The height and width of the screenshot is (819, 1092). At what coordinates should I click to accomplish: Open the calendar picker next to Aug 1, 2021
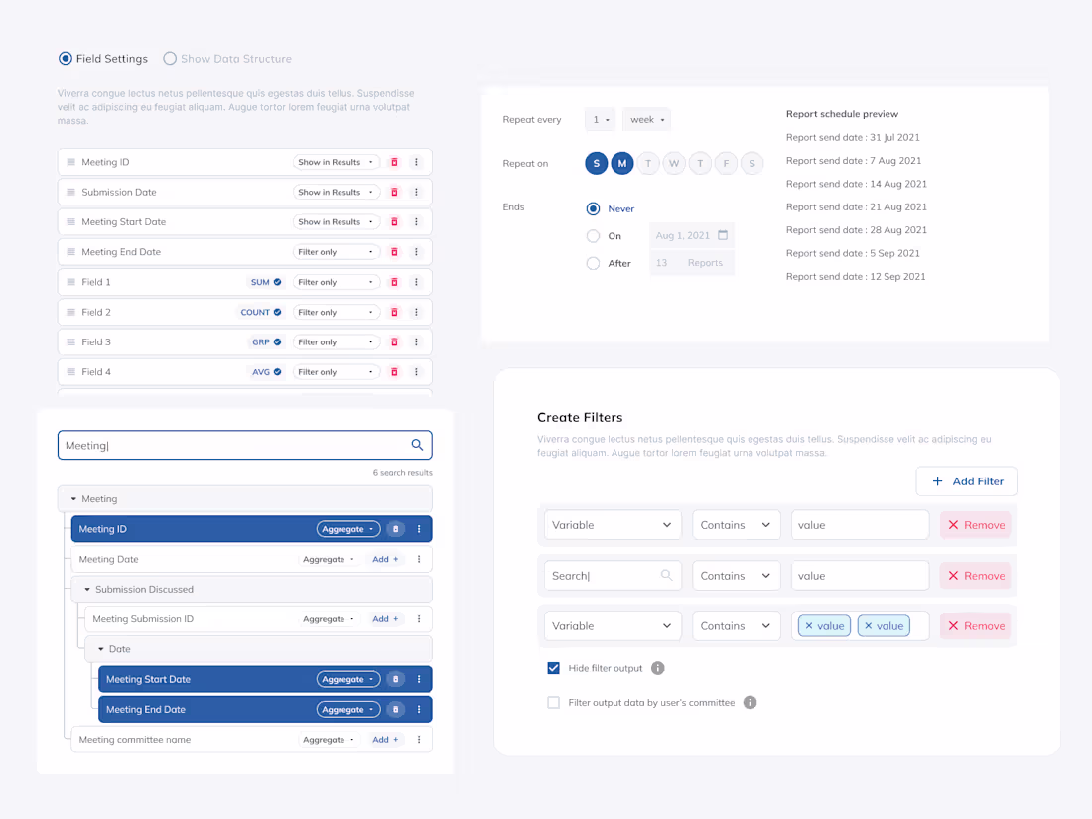(722, 236)
